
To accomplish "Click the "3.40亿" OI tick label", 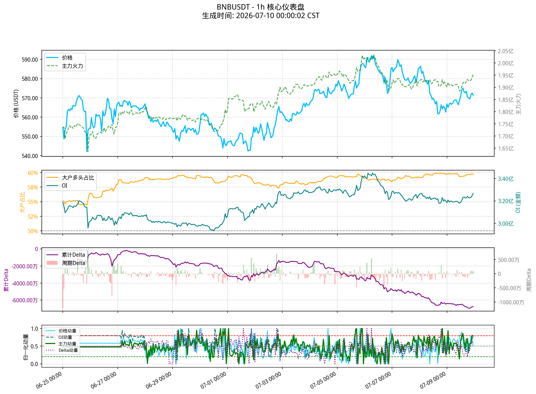I will pyautogui.click(x=505, y=179).
